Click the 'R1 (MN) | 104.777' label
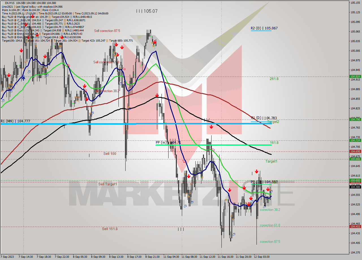The height and width of the screenshot is (260, 362). [15, 121]
